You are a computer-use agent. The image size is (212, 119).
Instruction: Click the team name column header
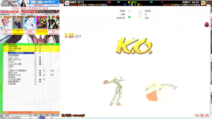(x=21, y=44)
